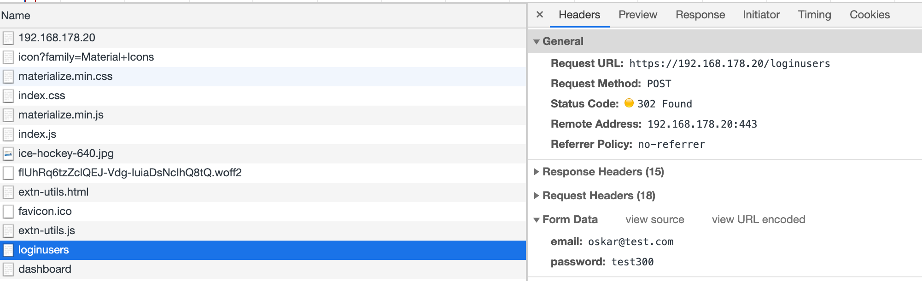Click the document icon next to index.js

click(8, 134)
